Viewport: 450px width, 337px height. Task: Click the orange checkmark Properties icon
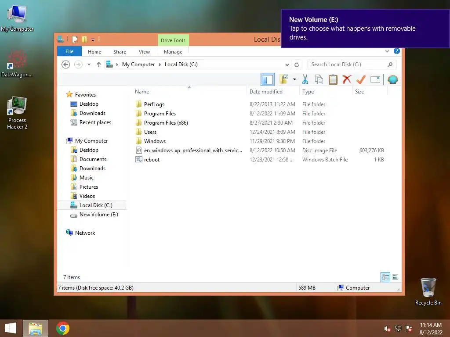coord(361,79)
